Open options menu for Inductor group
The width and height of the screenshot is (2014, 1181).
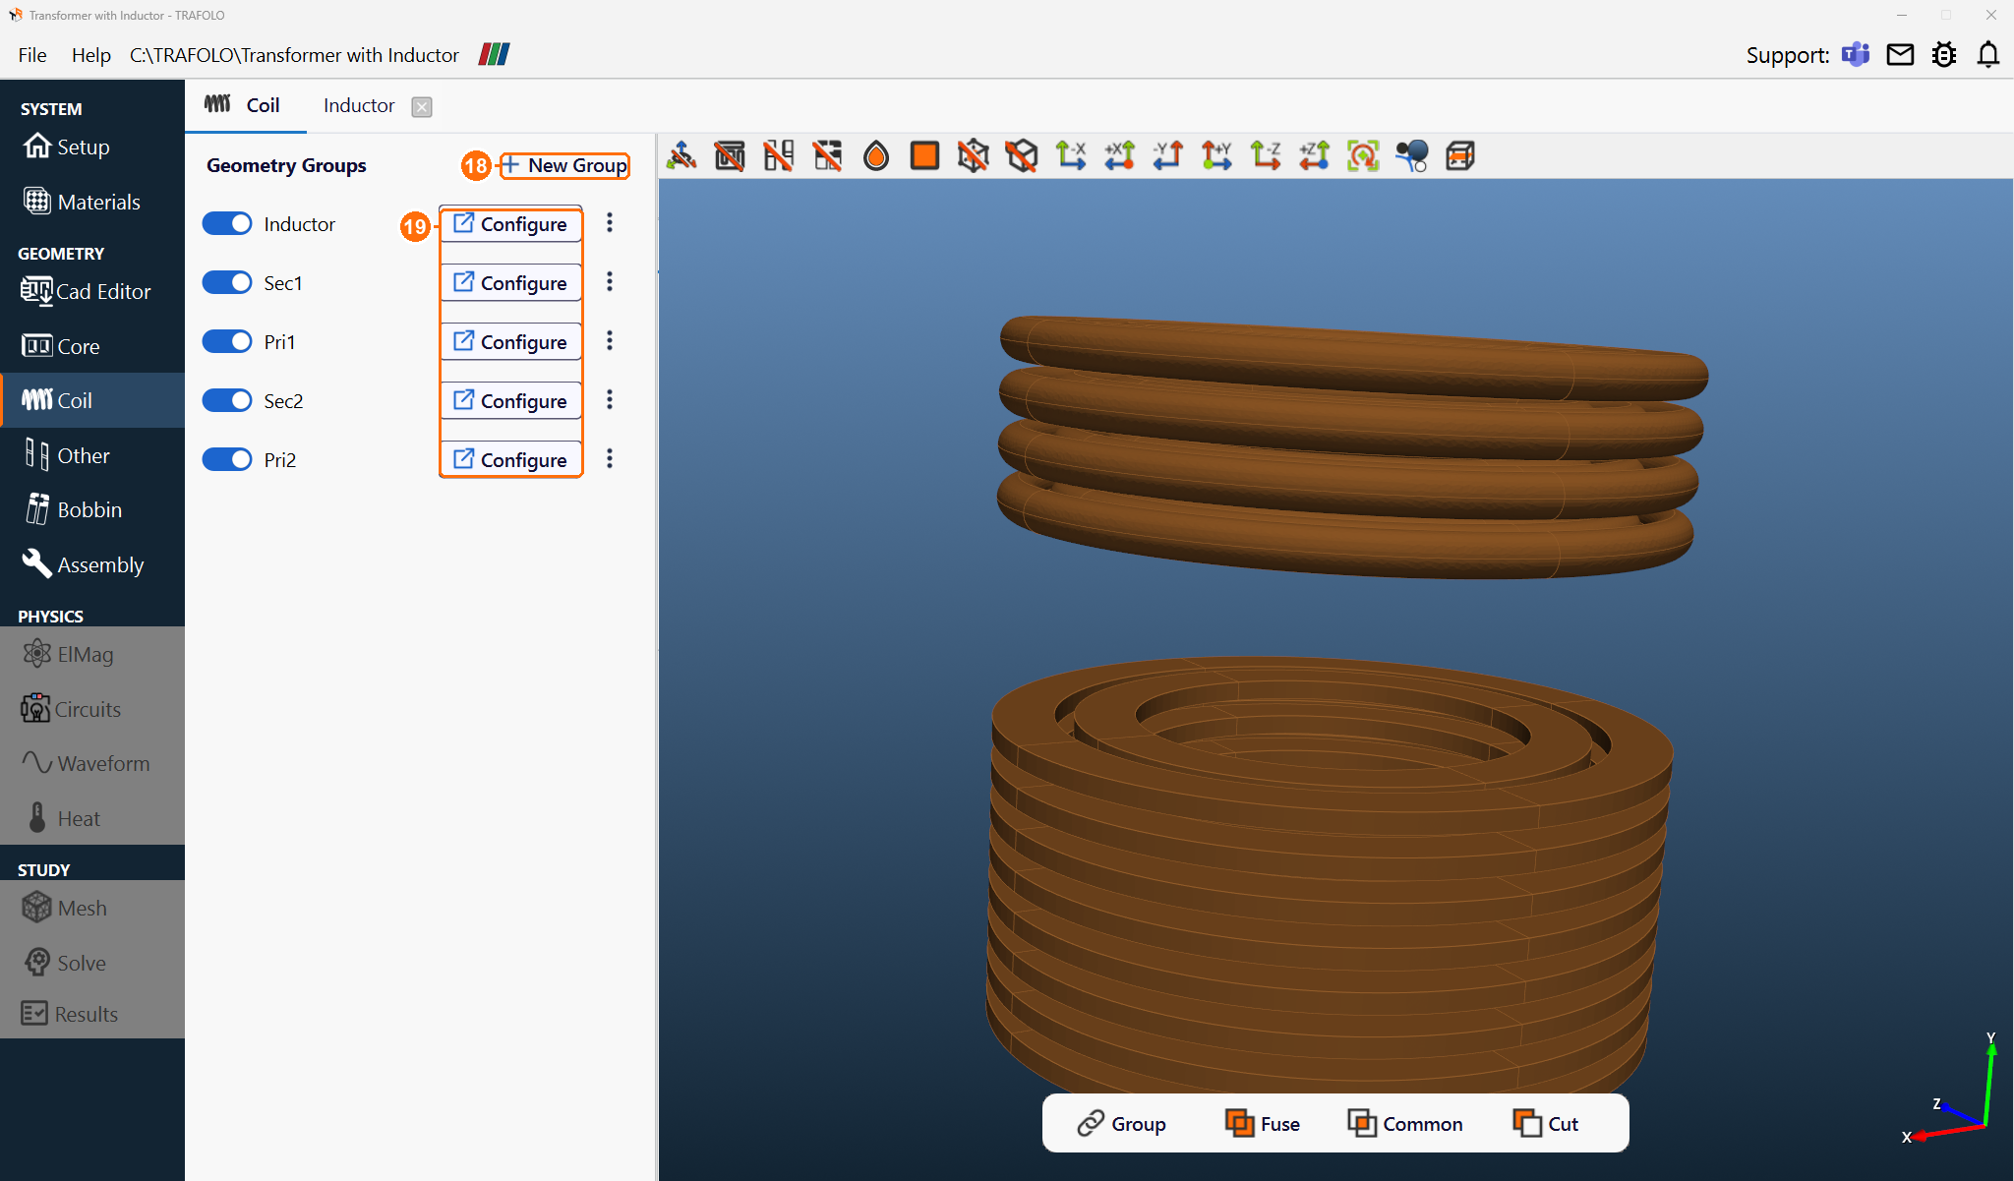click(x=610, y=223)
